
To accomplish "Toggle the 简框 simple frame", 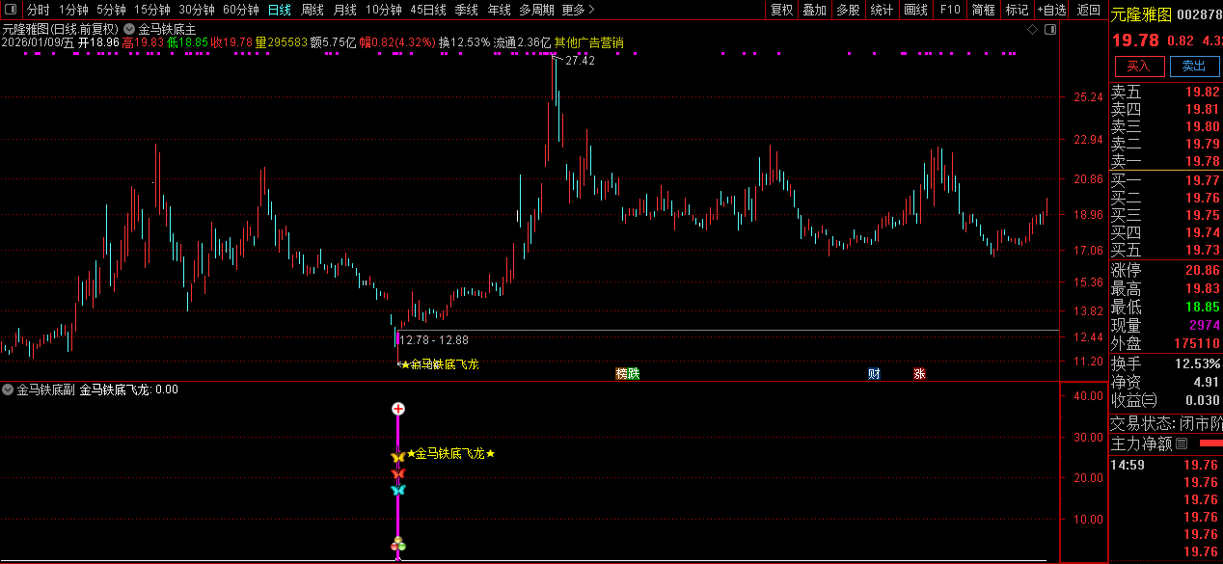I will coord(984,10).
